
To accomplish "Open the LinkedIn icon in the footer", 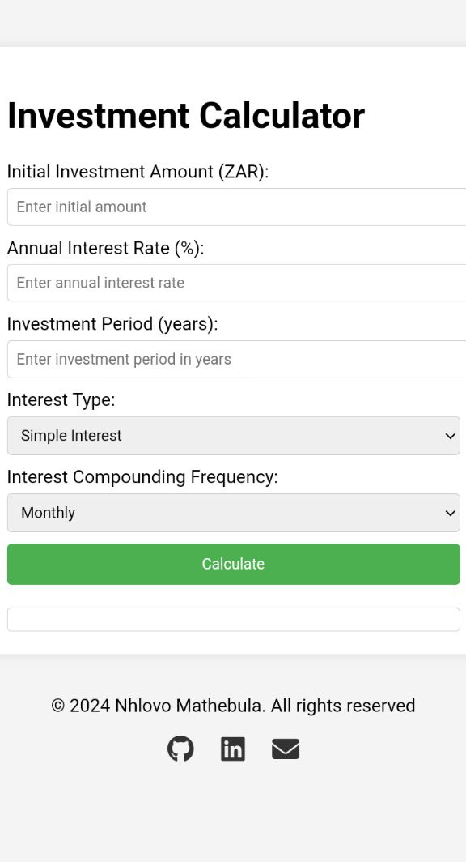I will tap(233, 749).
